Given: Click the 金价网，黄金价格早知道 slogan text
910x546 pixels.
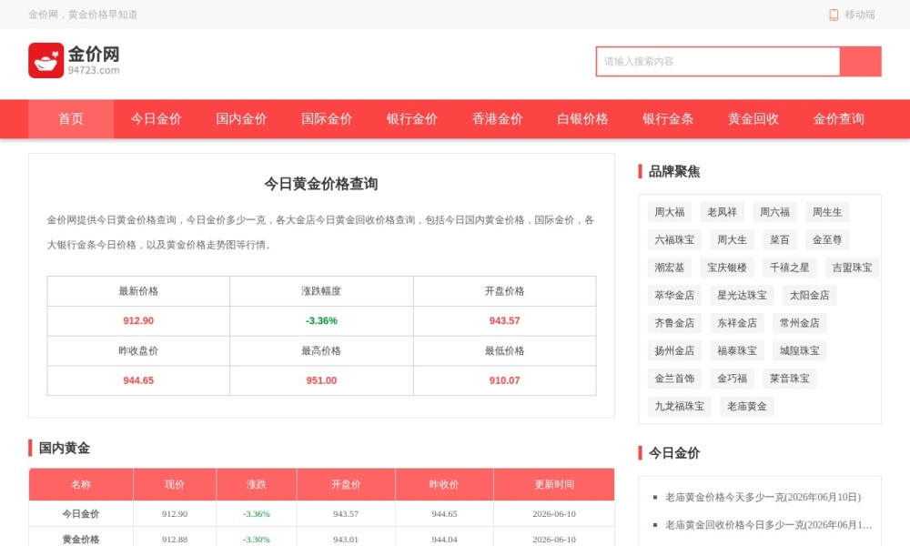Looking at the screenshot, I should point(83,15).
